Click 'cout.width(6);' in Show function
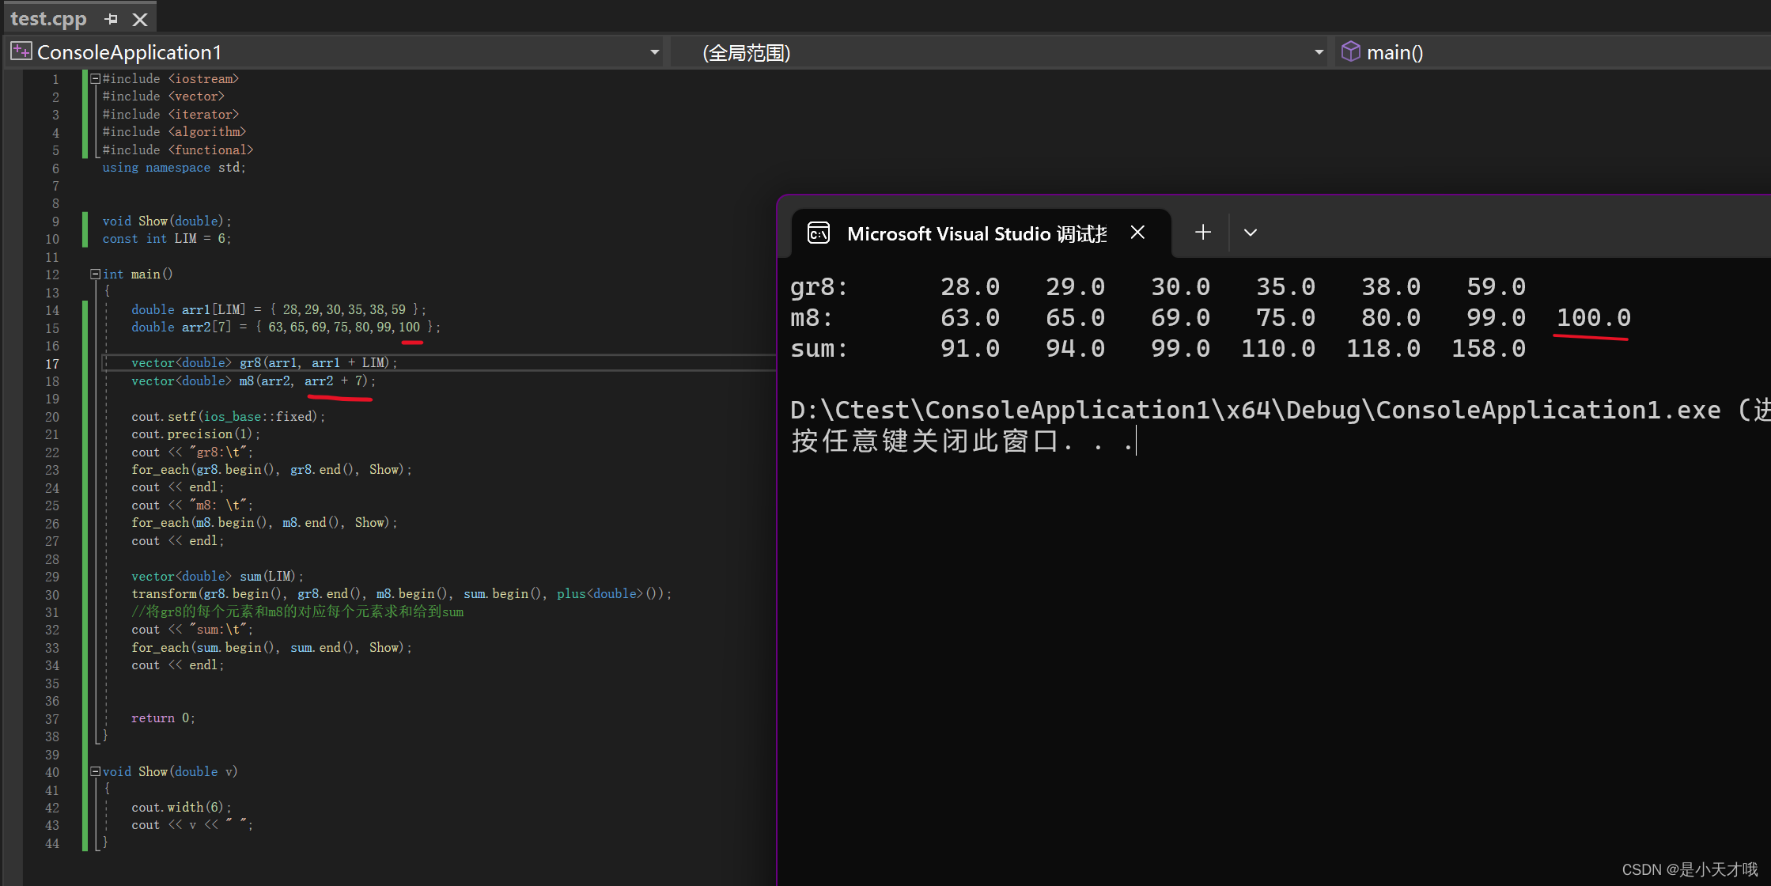The width and height of the screenshot is (1771, 886). click(x=181, y=808)
